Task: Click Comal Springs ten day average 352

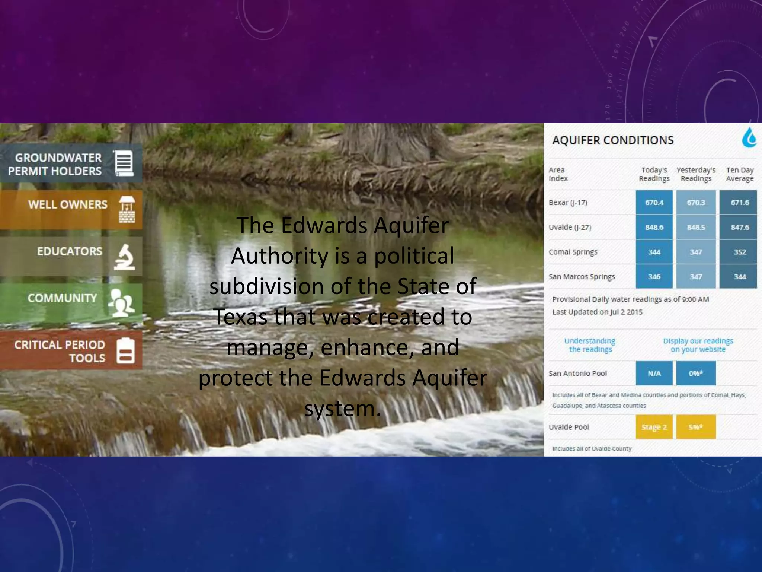Action: [x=739, y=252]
